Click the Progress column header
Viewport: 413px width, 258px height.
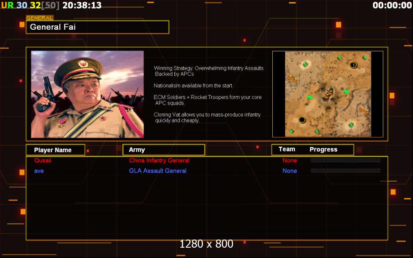(x=324, y=150)
